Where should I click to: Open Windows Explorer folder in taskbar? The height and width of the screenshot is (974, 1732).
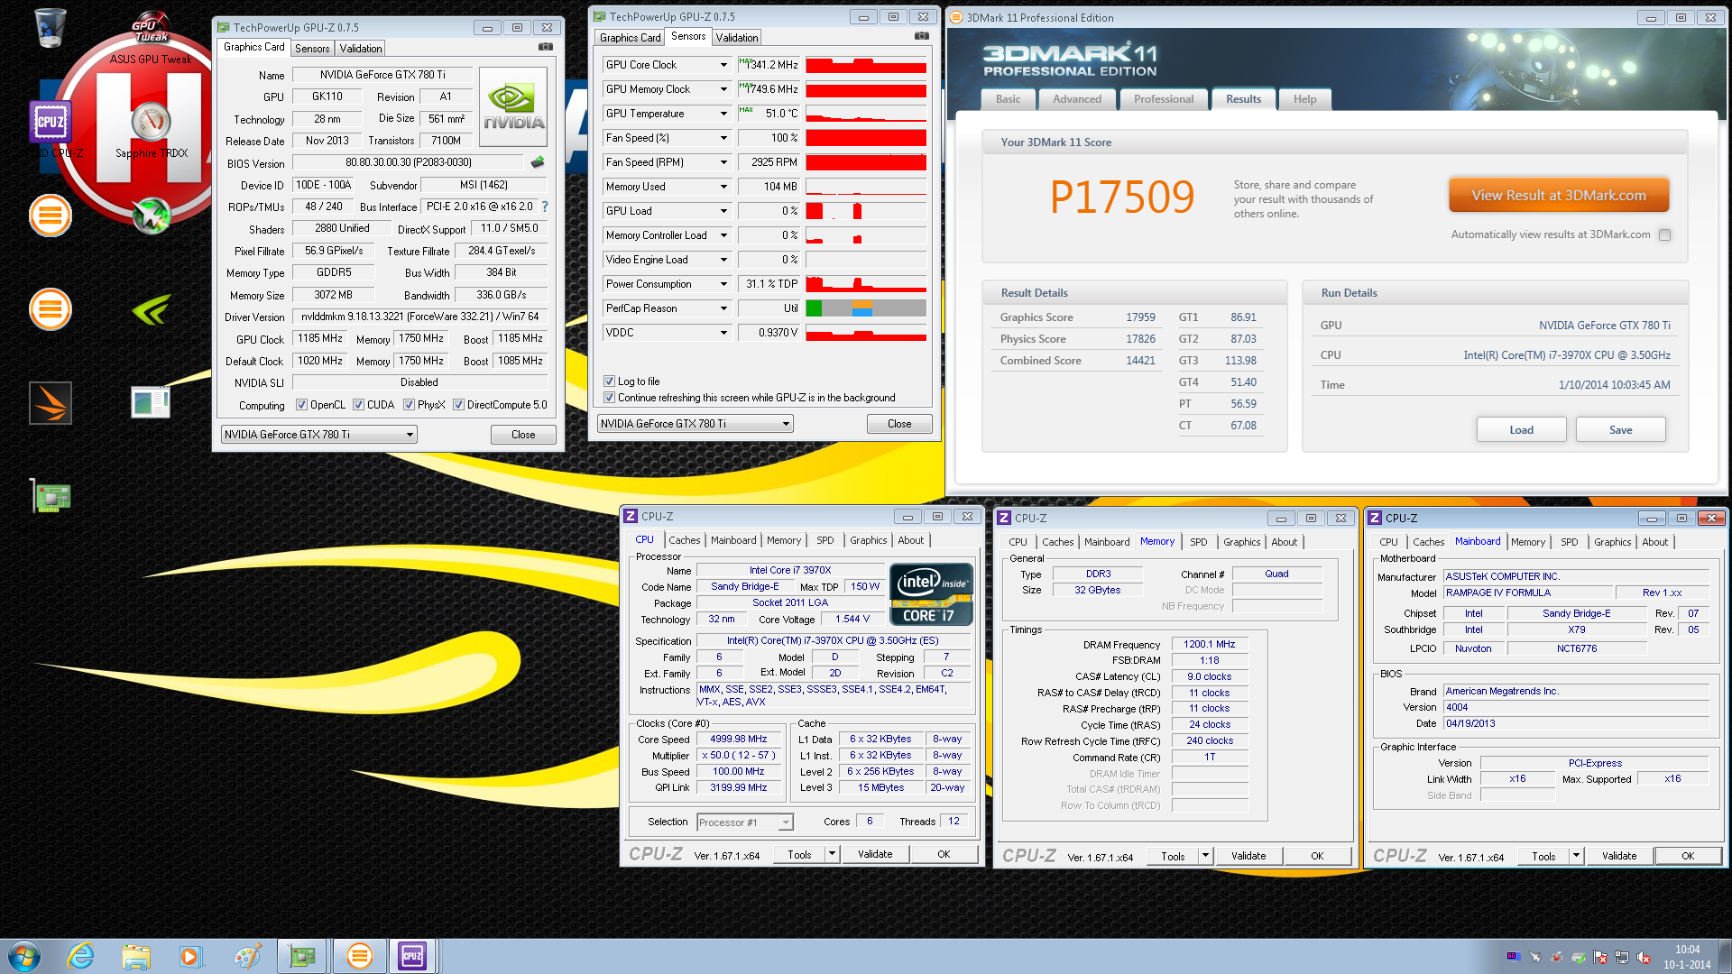[x=136, y=956]
